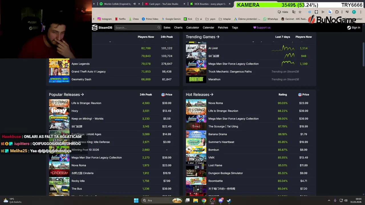The height and width of the screenshot is (205, 365).
Task: Open the Hozy game thumbnail
Action: [59, 111]
